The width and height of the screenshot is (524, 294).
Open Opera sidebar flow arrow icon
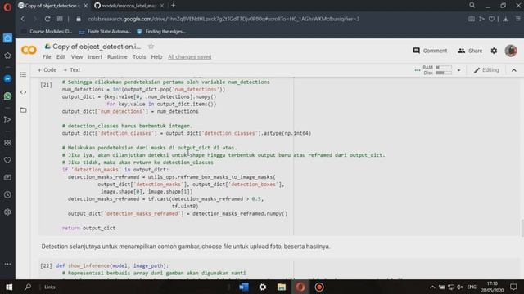coord(7,120)
